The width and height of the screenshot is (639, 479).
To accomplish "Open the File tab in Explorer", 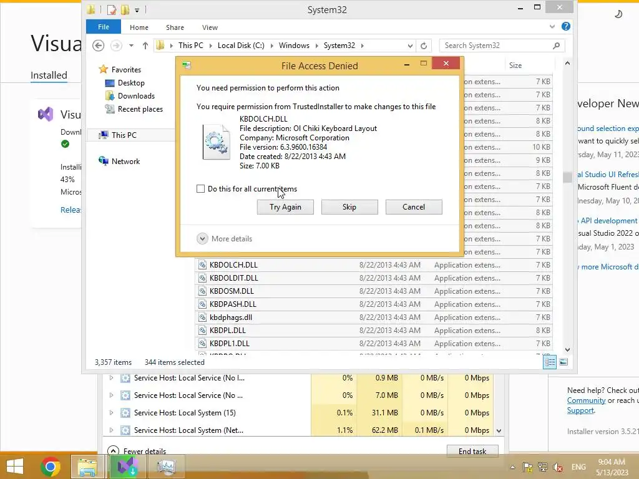I will (x=104, y=27).
